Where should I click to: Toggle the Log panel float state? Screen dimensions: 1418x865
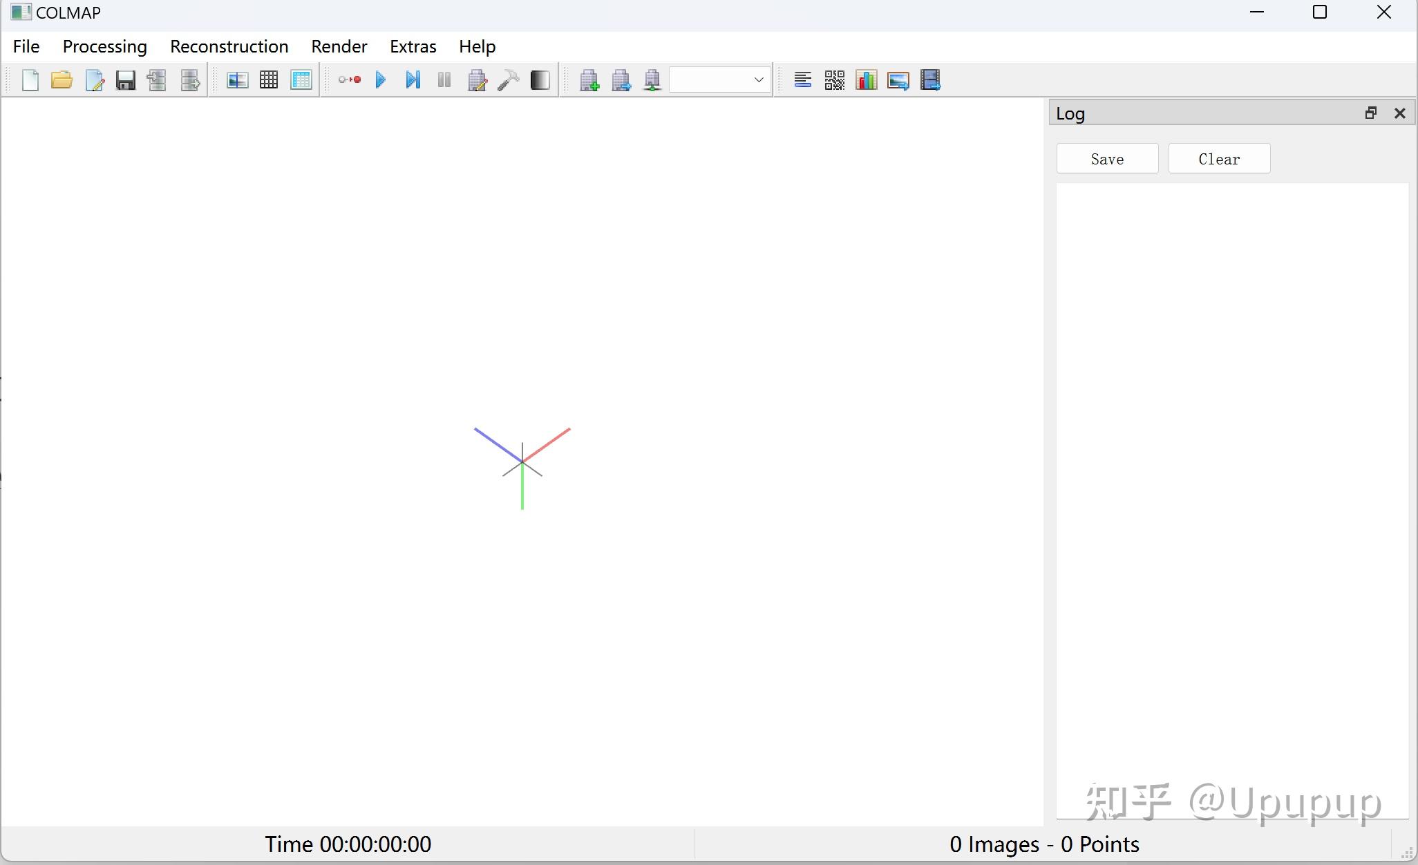click(x=1372, y=113)
